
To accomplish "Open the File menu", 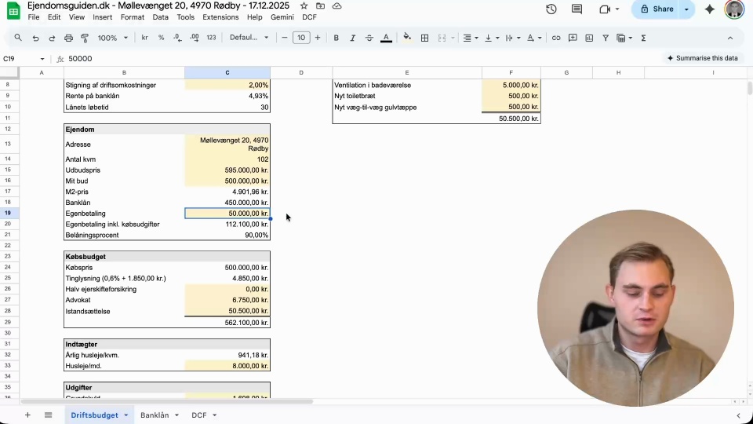I will point(34,17).
